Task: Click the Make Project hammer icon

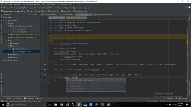Action: click(41, 8)
